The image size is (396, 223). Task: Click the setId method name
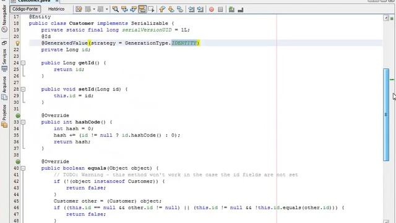[86, 89]
